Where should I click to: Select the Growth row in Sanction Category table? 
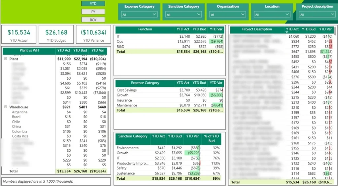[x=168, y=153]
